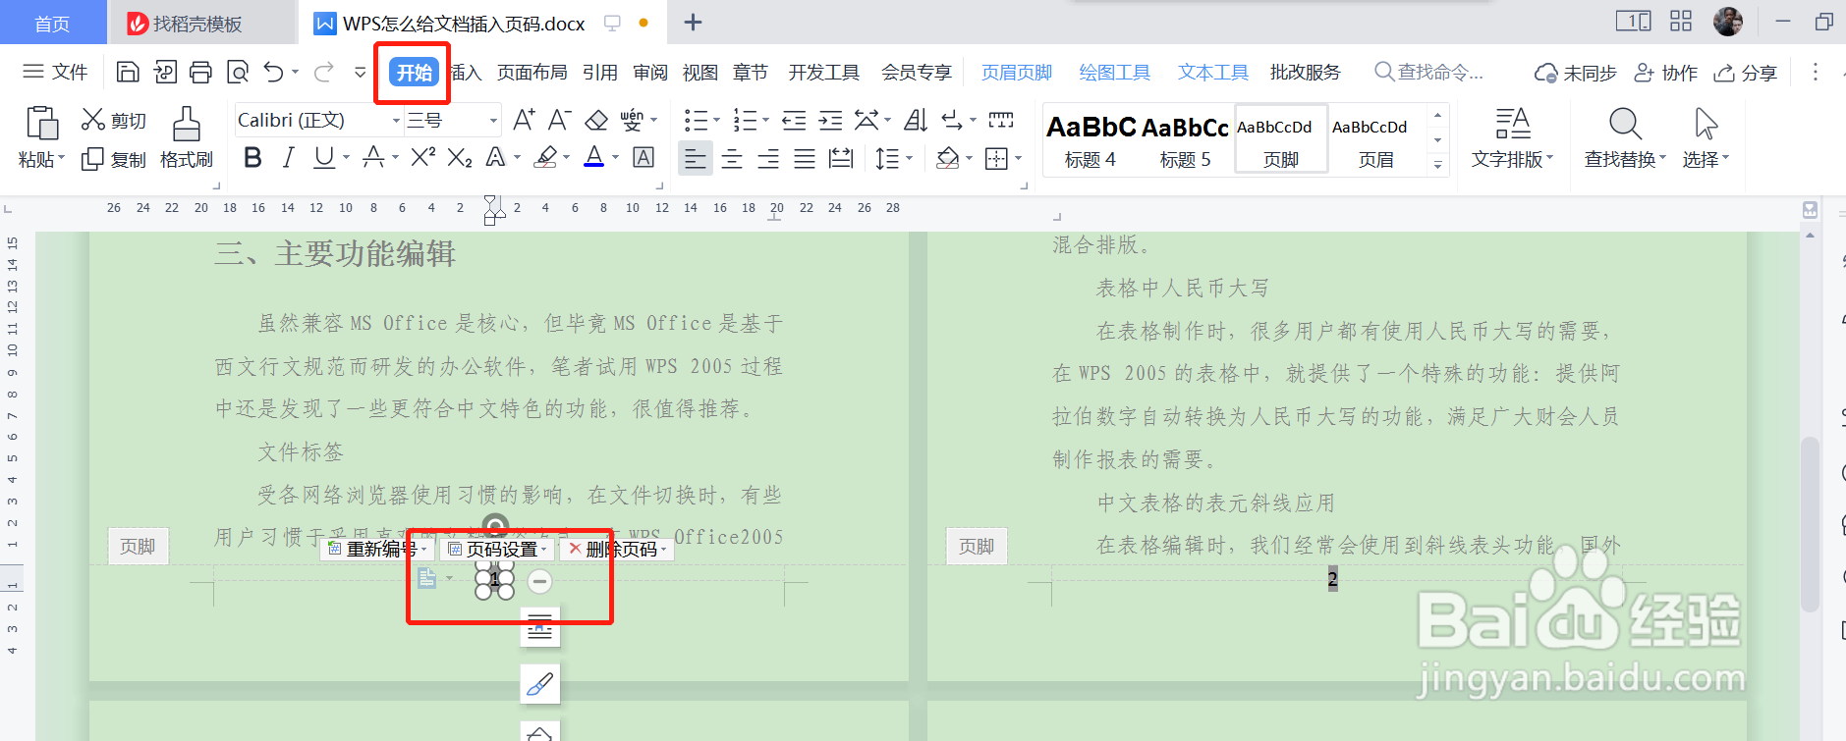Open line spacing dropdown
The width and height of the screenshot is (1846, 741).
tap(909, 158)
